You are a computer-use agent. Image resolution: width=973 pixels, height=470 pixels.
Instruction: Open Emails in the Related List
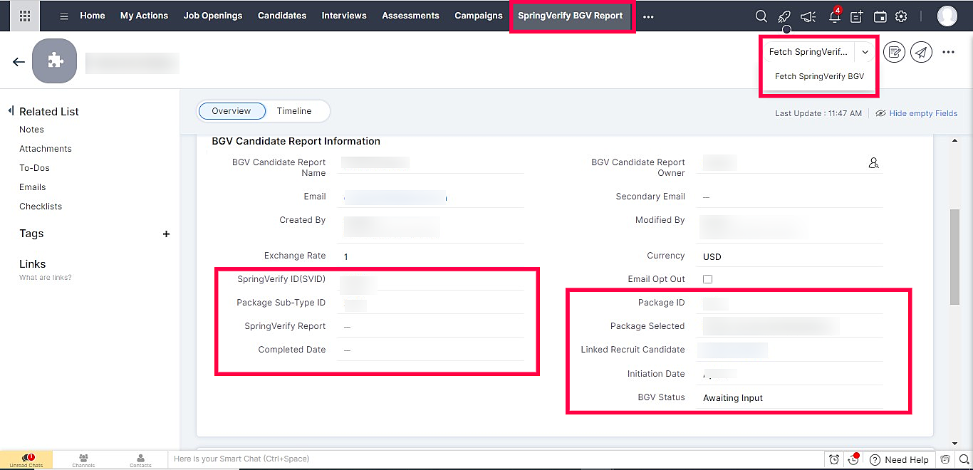33,187
